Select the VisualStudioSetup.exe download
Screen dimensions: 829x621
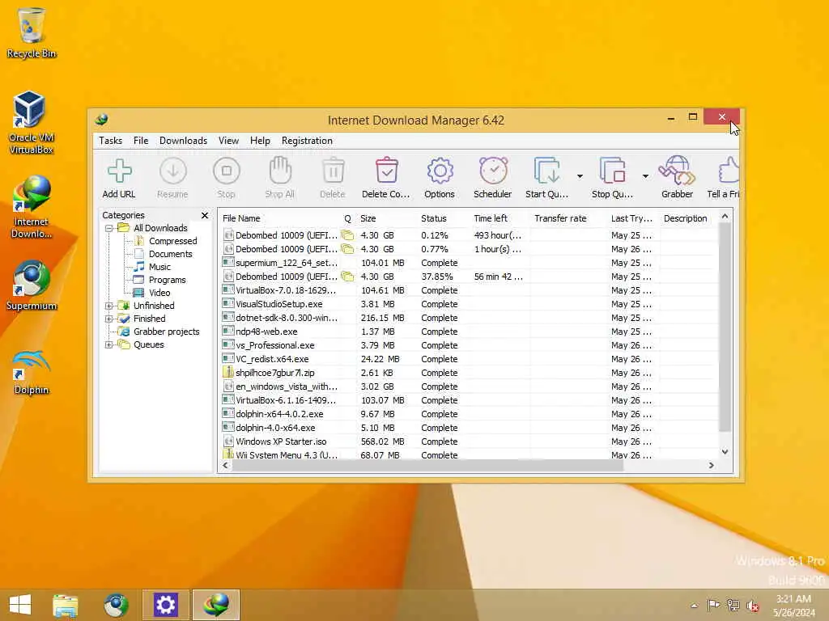pyautogui.click(x=468, y=304)
